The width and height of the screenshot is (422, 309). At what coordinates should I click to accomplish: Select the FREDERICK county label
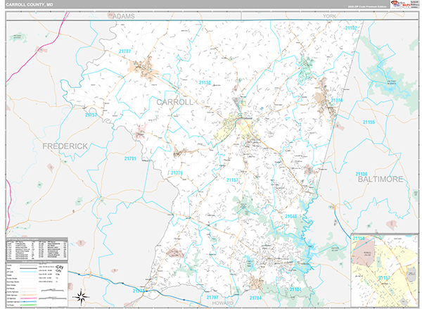[x=65, y=146]
